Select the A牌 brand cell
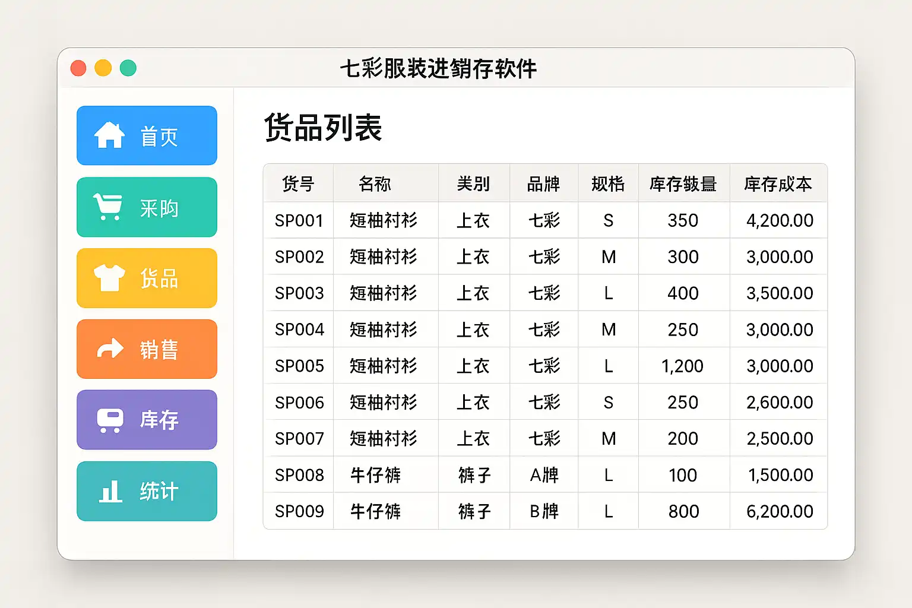The image size is (912, 608). (x=544, y=475)
